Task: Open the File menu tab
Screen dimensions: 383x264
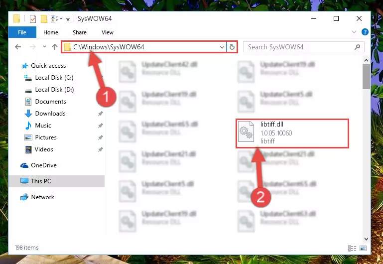Action: 22,32
